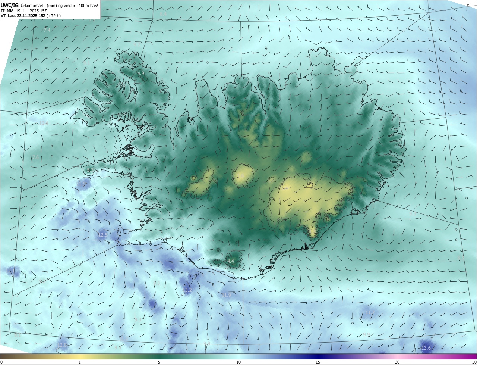Click the 7.6 value label on the map
The height and width of the screenshot is (365, 477).
click(x=35, y=157)
